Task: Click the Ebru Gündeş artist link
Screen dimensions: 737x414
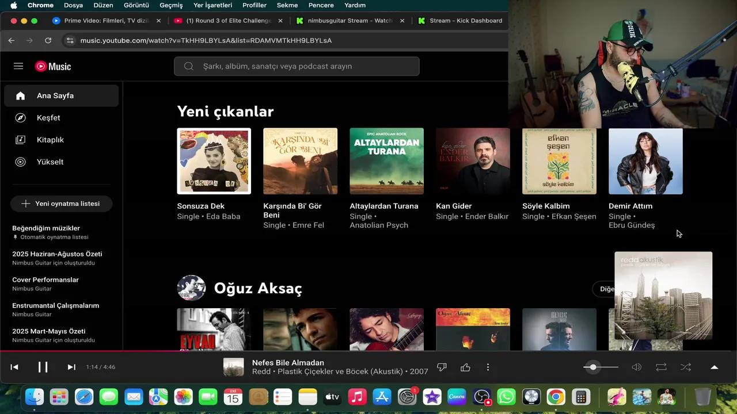Action: pos(632,225)
